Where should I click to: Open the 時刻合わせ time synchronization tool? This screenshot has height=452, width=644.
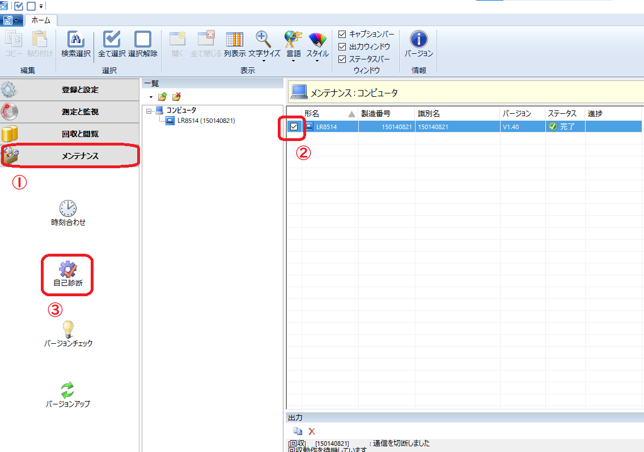point(67,213)
